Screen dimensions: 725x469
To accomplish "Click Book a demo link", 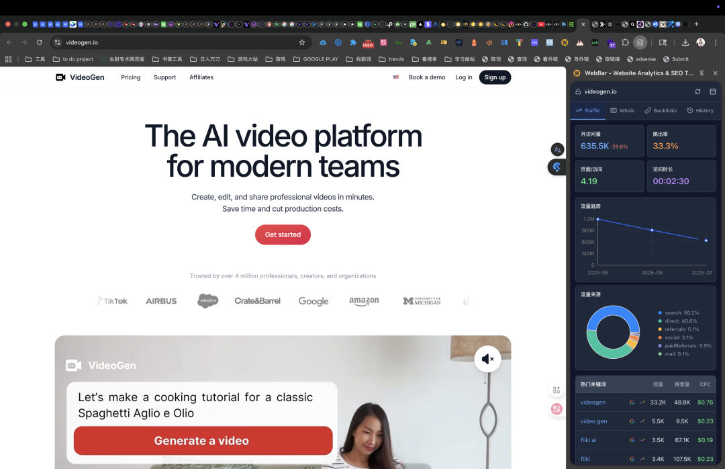I will 427,77.
